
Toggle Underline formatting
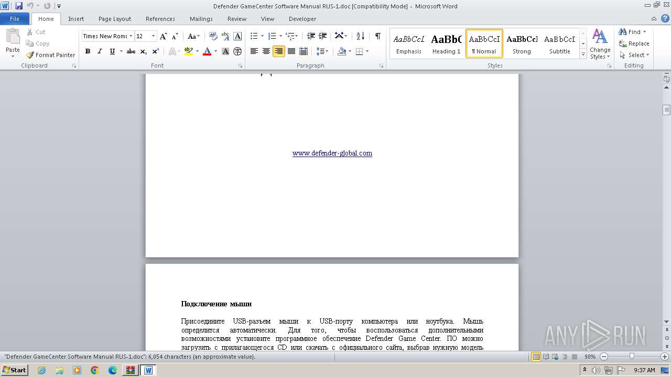pyautogui.click(x=112, y=51)
